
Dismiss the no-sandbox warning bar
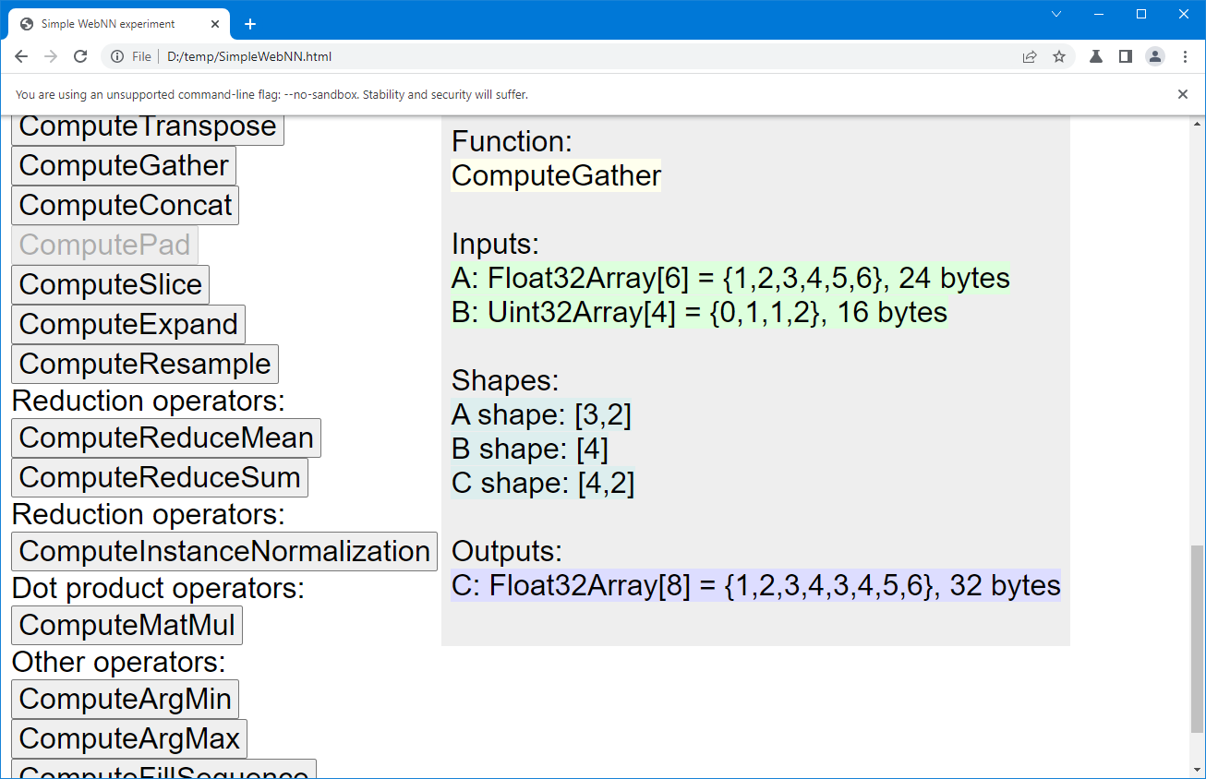tap(1182, 94)
